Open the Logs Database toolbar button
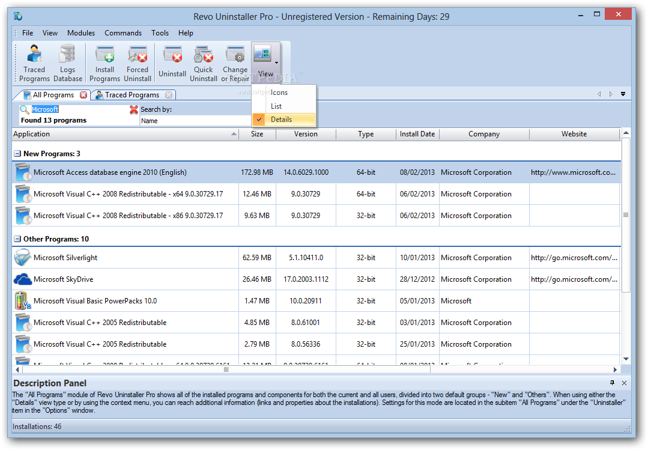This screenshot has width=648, height=450. point(67,63)
